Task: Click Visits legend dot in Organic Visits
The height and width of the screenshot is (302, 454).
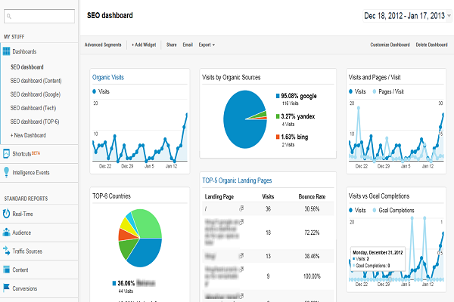Action: coord(94,91)
